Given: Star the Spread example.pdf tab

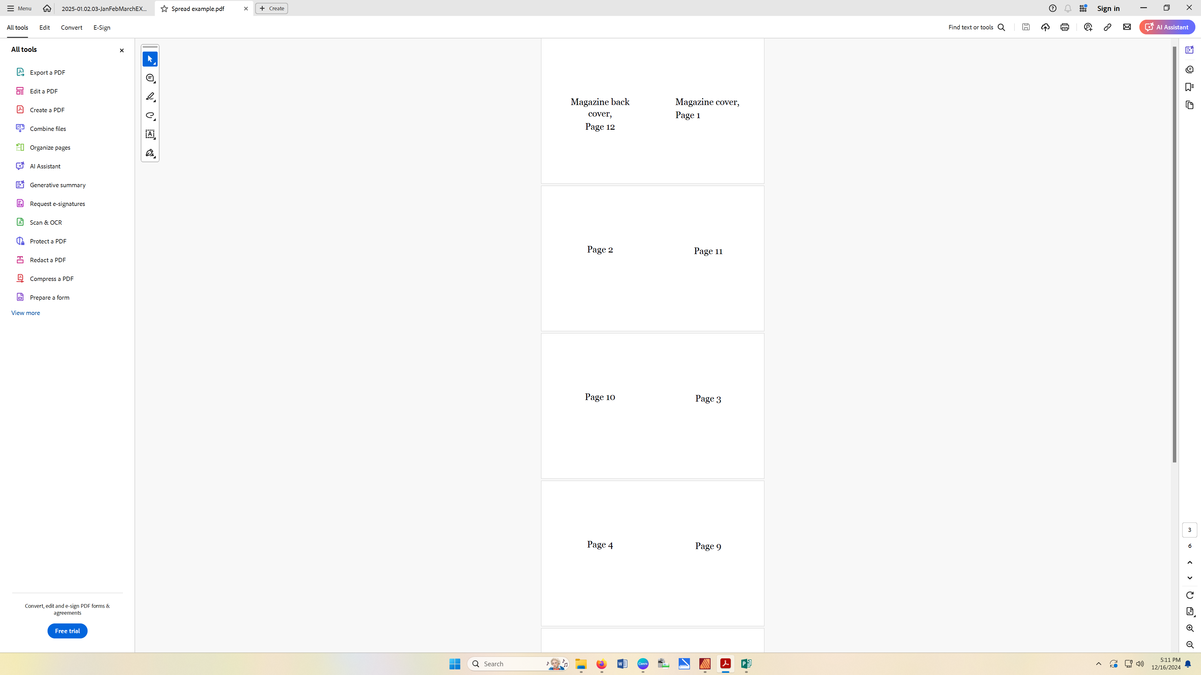Looking at the screenshot, I should [164, 8].
